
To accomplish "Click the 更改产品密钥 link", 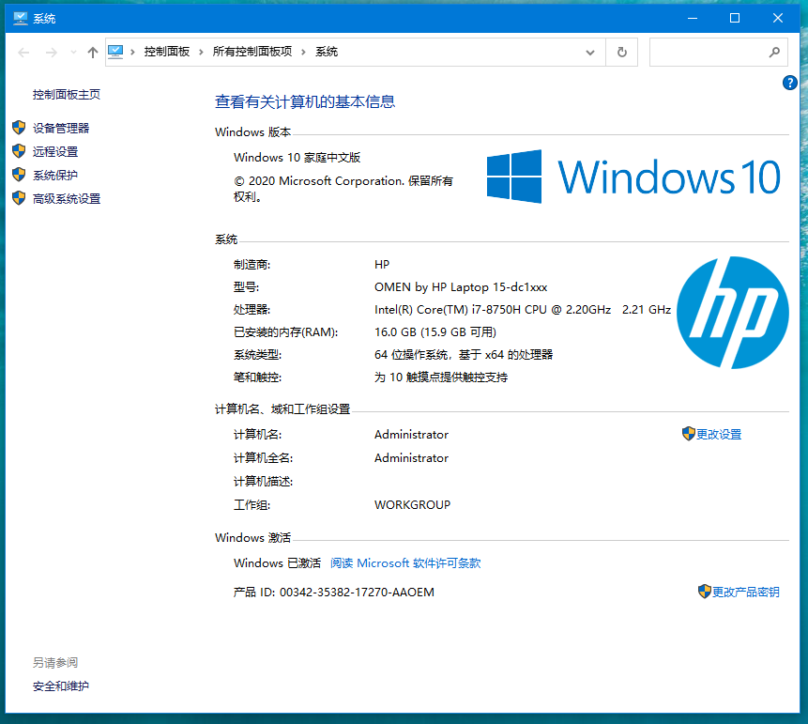I will 745,593.
